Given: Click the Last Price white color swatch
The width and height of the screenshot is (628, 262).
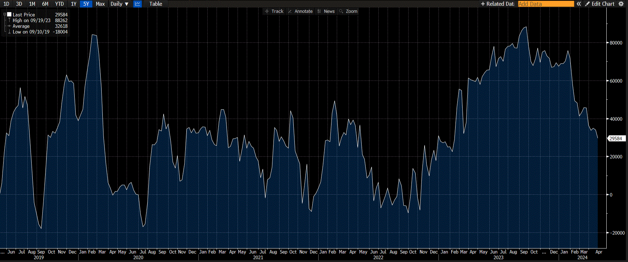Looking at the screenshot, I should (9, 15).
